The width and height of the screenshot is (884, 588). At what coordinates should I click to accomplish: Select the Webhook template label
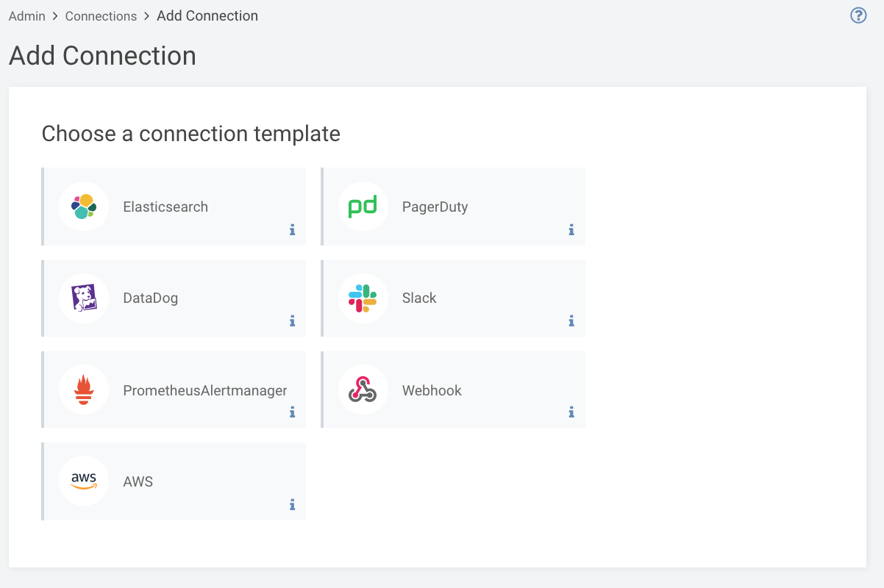(432, 390)
